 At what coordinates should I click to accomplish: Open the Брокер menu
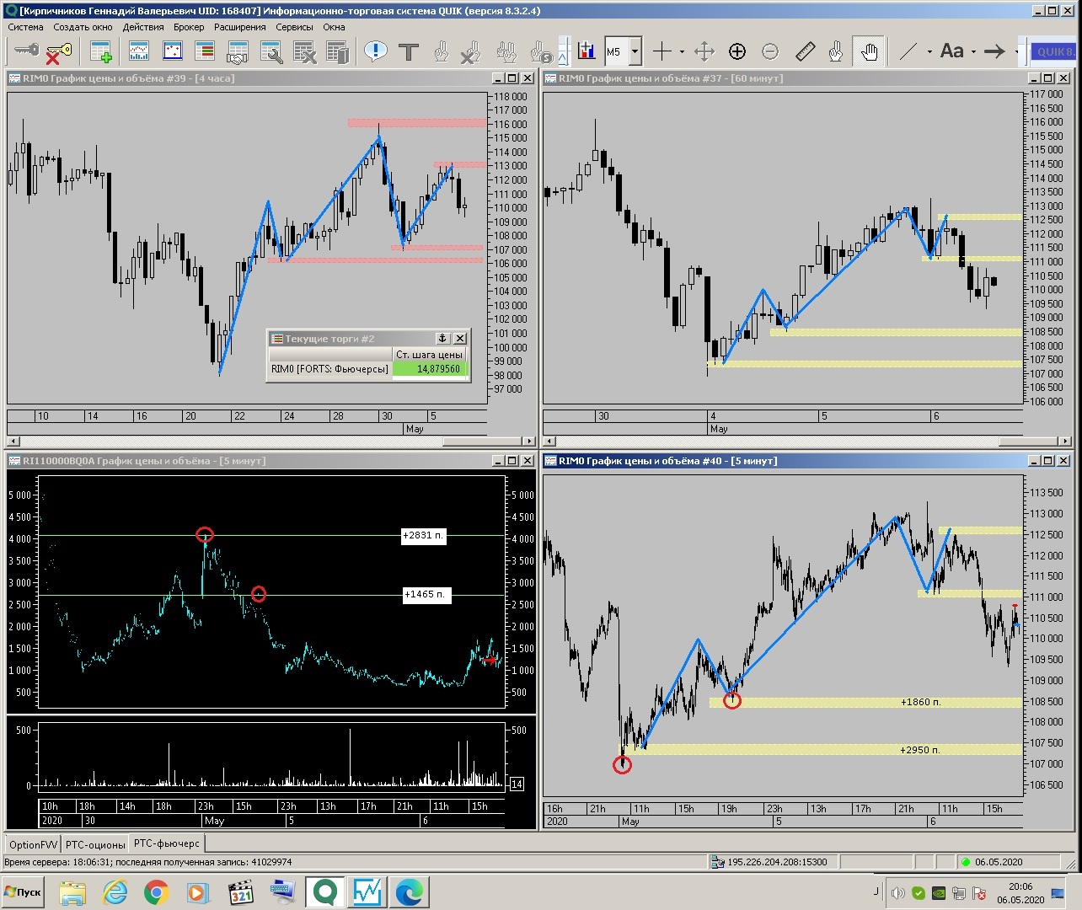click(189, 27)
